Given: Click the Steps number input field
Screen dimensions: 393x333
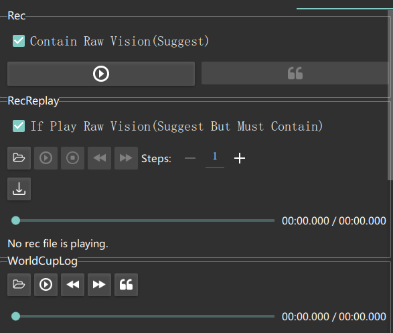Looking at the screenshot, I should [x=215, y=158].
